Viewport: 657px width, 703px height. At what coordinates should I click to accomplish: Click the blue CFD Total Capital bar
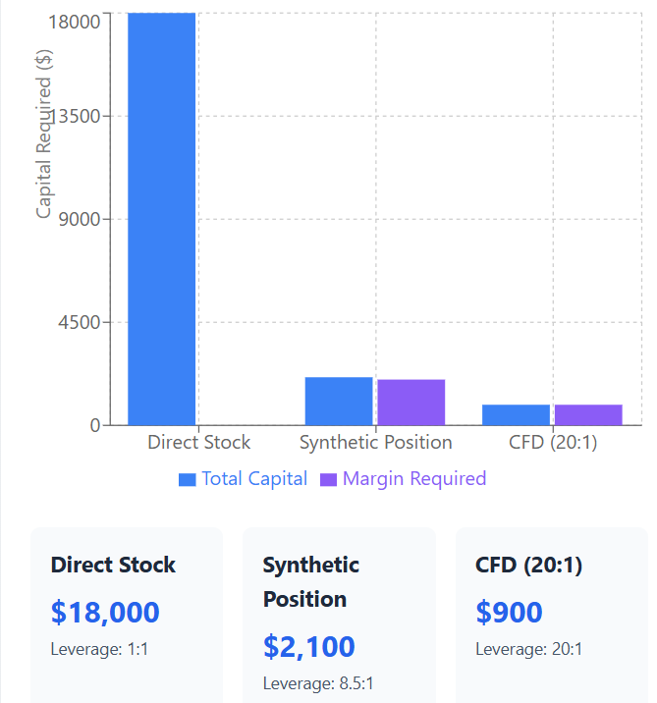pos(516,414)
